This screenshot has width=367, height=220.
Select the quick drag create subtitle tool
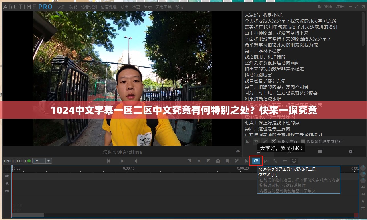coord(256,161)
